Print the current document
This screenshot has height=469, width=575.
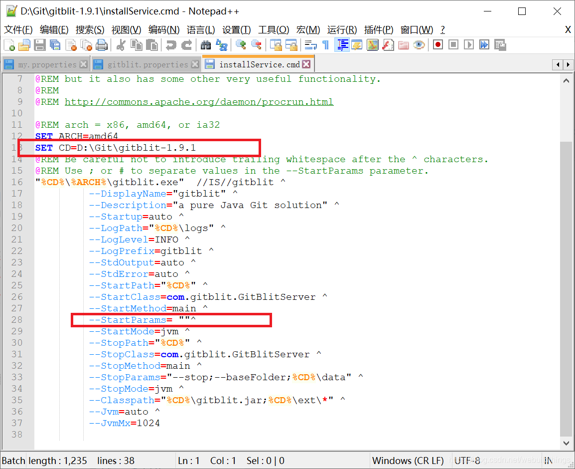click(102, 45)
